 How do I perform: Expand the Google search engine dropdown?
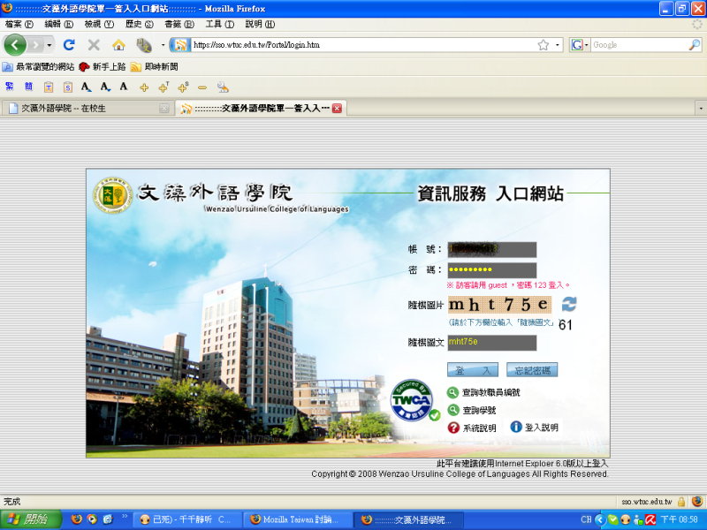580,44
